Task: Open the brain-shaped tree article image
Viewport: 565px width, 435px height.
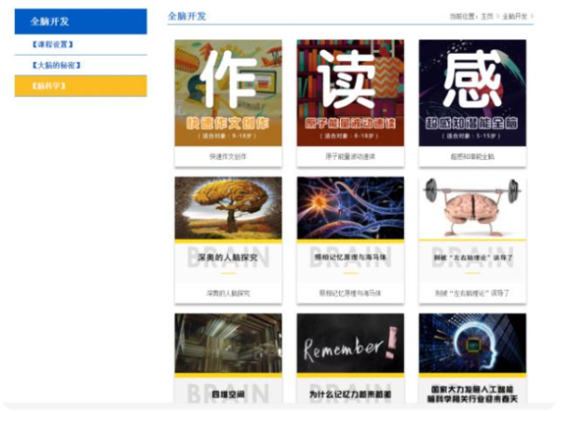Action: pos(229,208)
